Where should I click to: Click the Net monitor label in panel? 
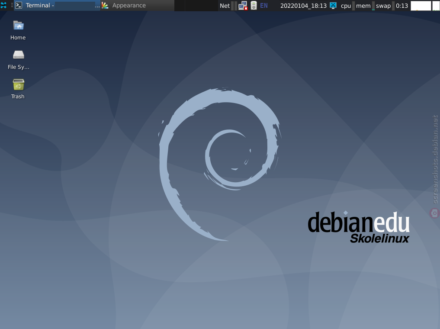coord(225,6)
